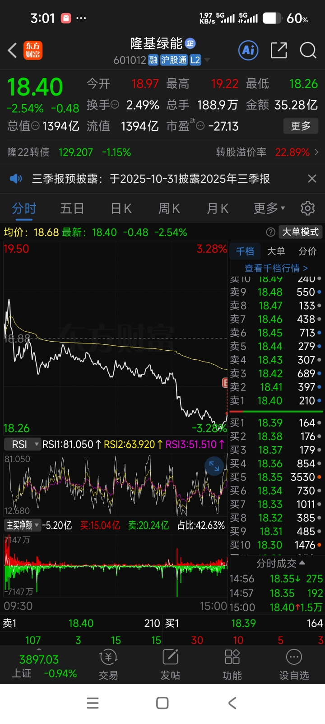Viewport: 325px width, 724px height.
Task: Tap the intraday price chart
Action: (116, 338)
